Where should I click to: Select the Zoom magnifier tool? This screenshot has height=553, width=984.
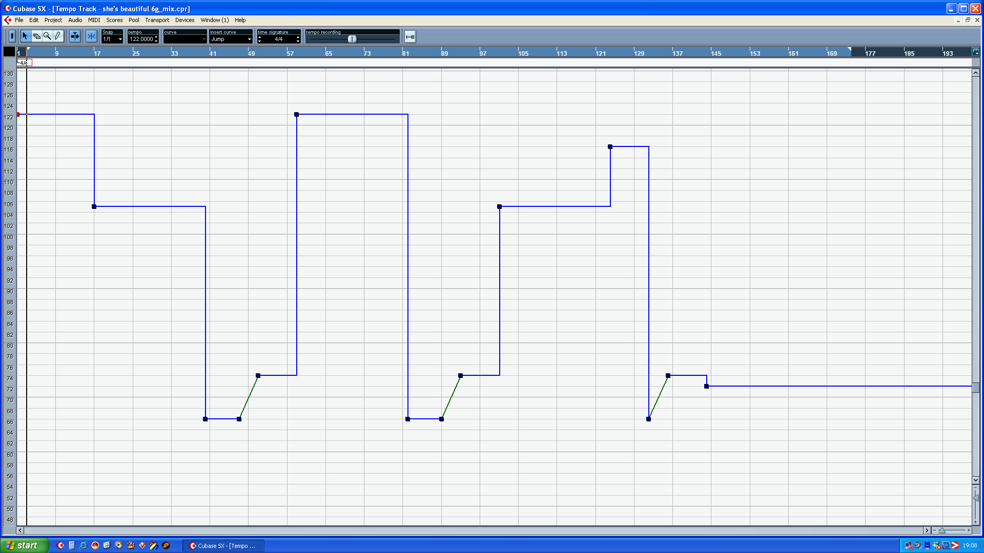tap(47, 36)
